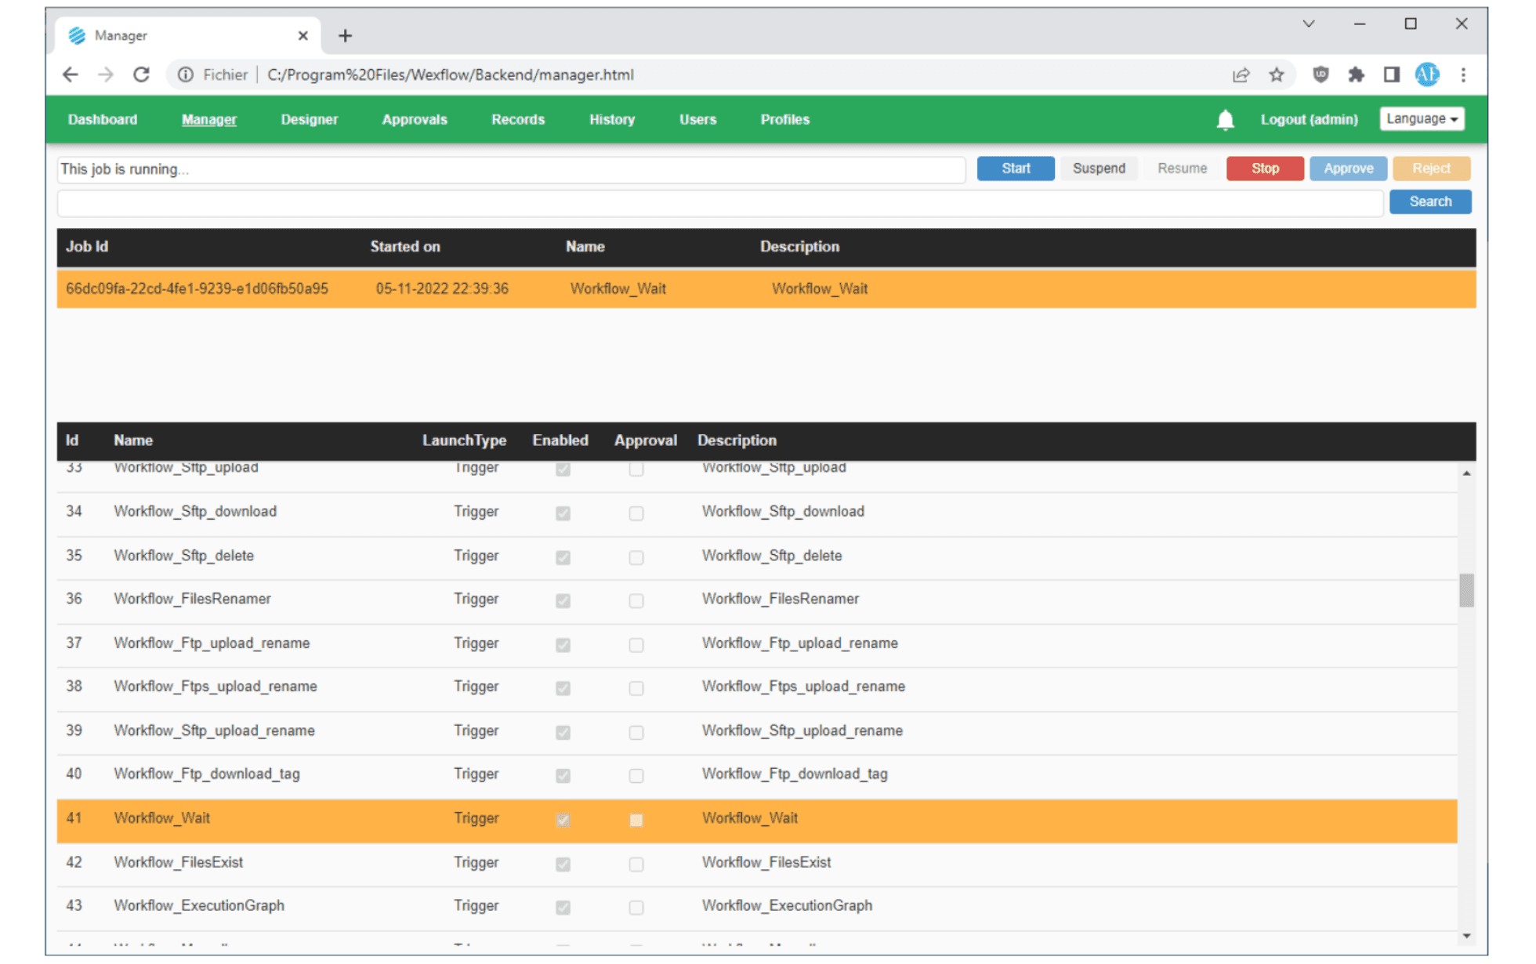Click the browser back arrow
This screenshot has width=1536, height=964.
click(x=71, y=75)
